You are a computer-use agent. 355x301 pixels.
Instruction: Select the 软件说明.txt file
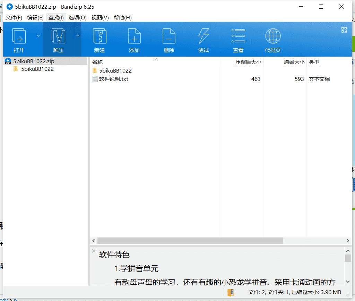[114, 79]
